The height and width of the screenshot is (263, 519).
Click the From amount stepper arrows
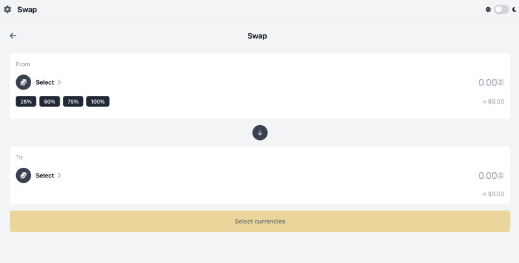click(x=501, y=82)
